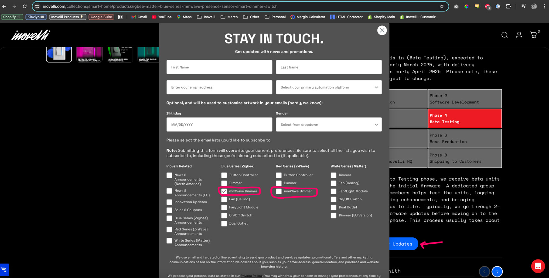Open Chrome profile avatar
Screen dimensions: 549x278
point(534,6)
